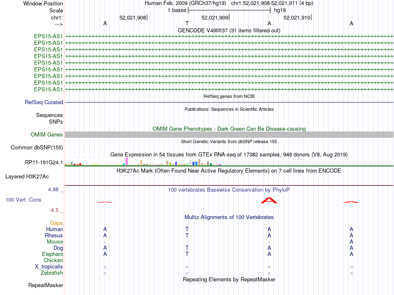Click the Rhesus species label

click(x=54, y=235)
